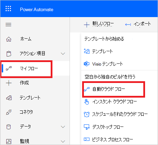Select スケジュールされたクラウド フロー
The image size is (158, 145).
point(120,114)
